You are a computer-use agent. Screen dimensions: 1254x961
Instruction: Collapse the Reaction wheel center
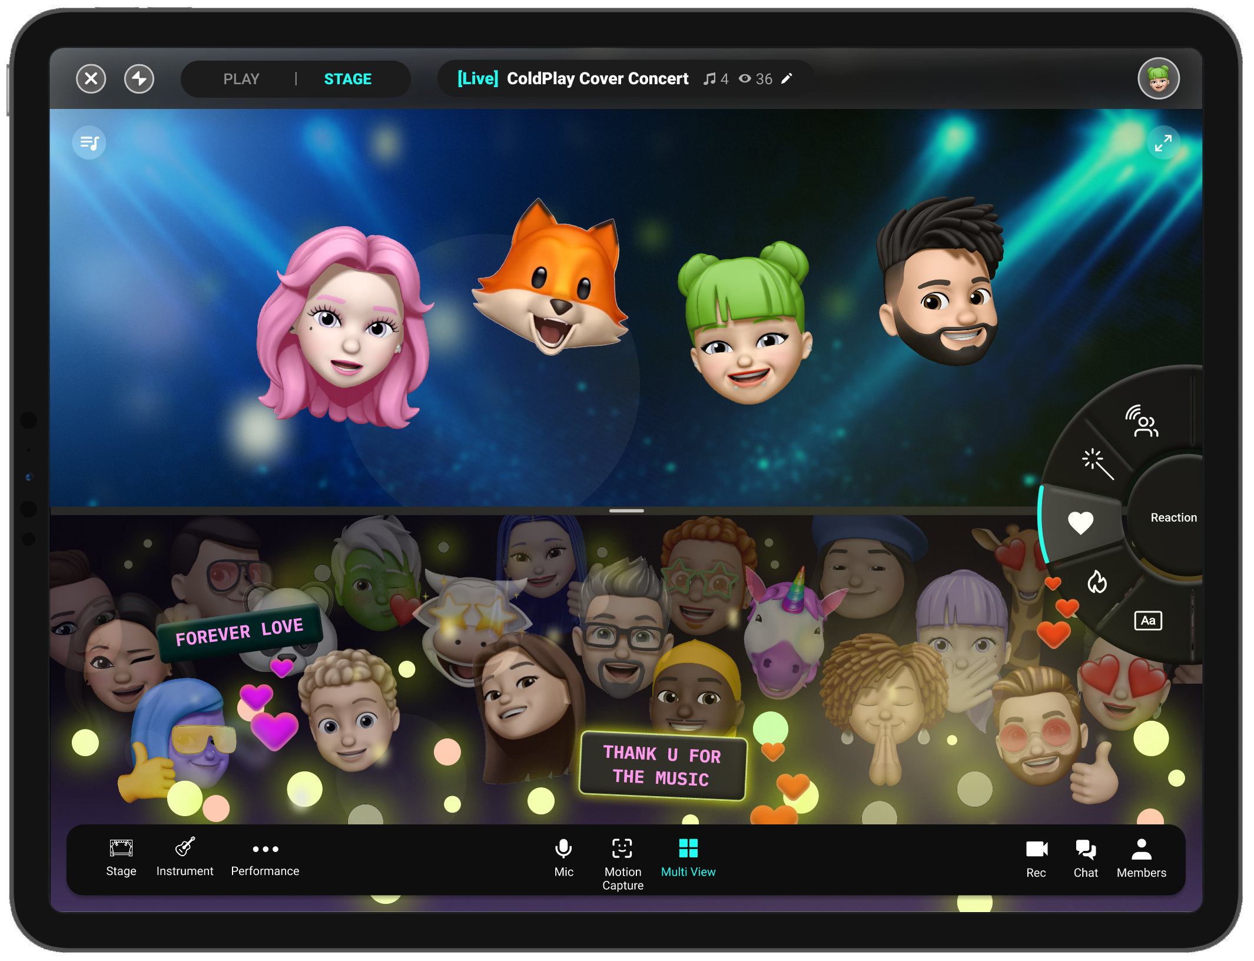click(1173, 518)
